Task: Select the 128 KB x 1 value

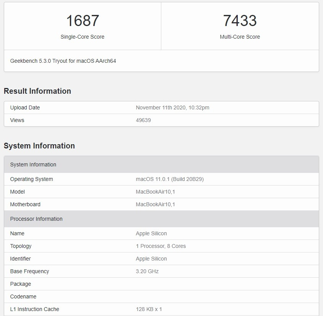Action: point(149,309)
